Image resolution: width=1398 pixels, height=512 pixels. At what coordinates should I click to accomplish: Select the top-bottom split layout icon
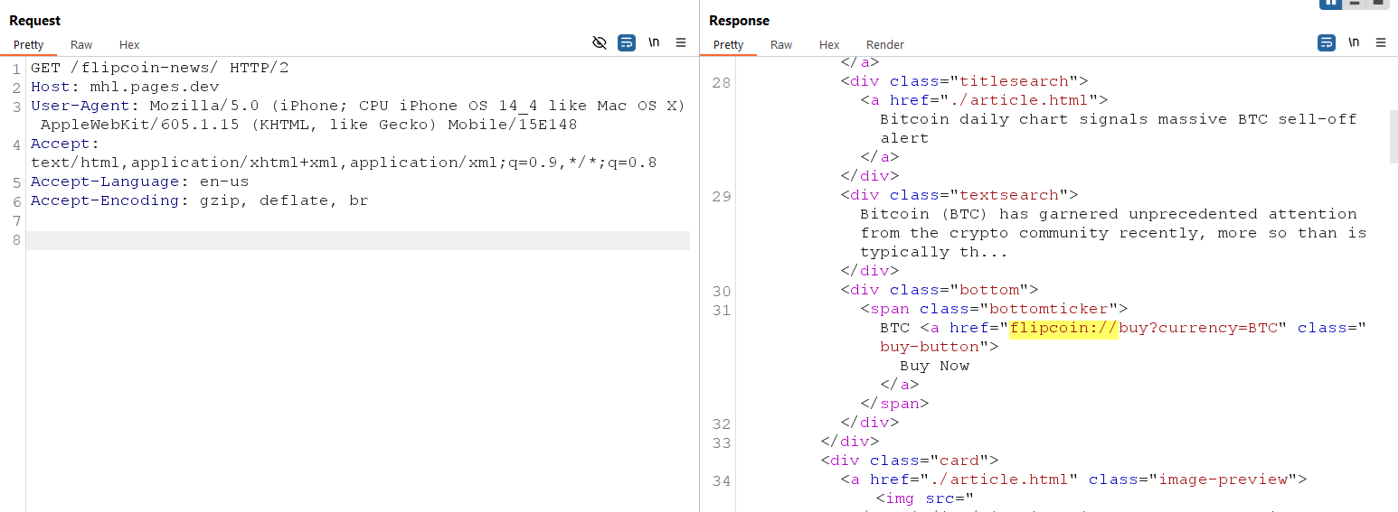1354,3
